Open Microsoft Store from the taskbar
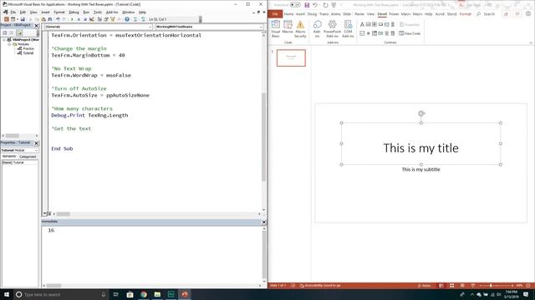Screen dimensions: 535x300 (x=130, y=294)
